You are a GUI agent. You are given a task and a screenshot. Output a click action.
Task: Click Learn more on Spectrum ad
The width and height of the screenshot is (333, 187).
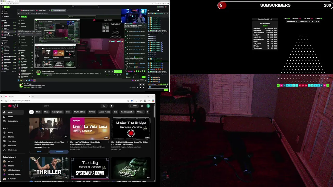coord(59,151)
